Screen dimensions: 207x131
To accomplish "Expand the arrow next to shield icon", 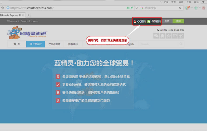I will coord(200,8).
